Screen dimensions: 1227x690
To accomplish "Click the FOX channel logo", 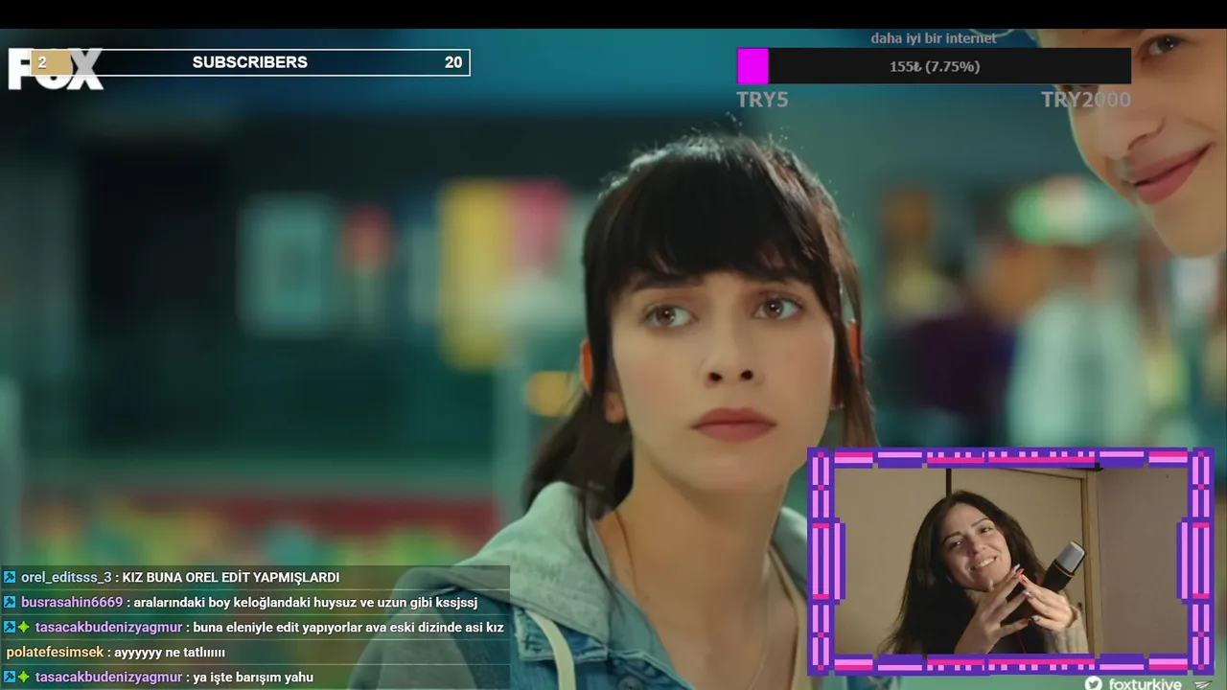I will pyautogui.click(x=56, y=69).
